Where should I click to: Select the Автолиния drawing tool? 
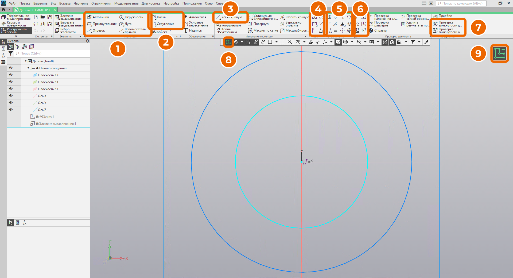[x=98, y=17]
